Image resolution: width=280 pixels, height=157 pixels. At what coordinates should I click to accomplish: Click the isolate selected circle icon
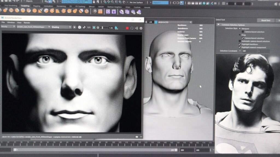click(74, 27)
